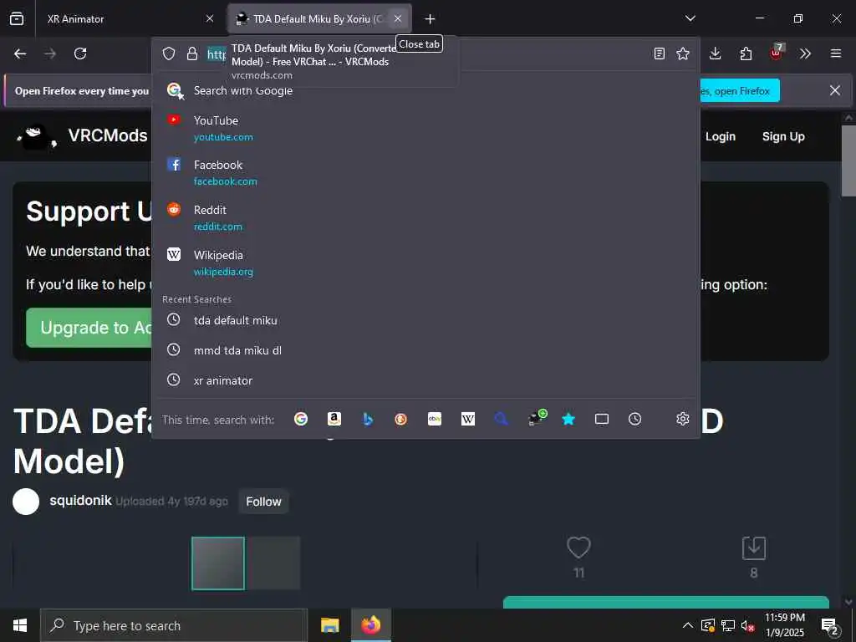Viewport: 856px width, 642px height.
Task: Like the model with heart icon
Action: 578,548
